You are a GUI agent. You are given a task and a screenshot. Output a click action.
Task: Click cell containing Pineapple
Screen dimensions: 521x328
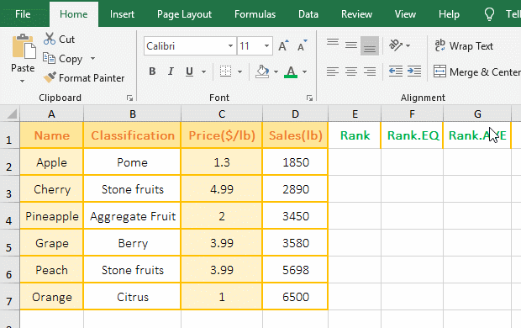click(x=51, y=216)
